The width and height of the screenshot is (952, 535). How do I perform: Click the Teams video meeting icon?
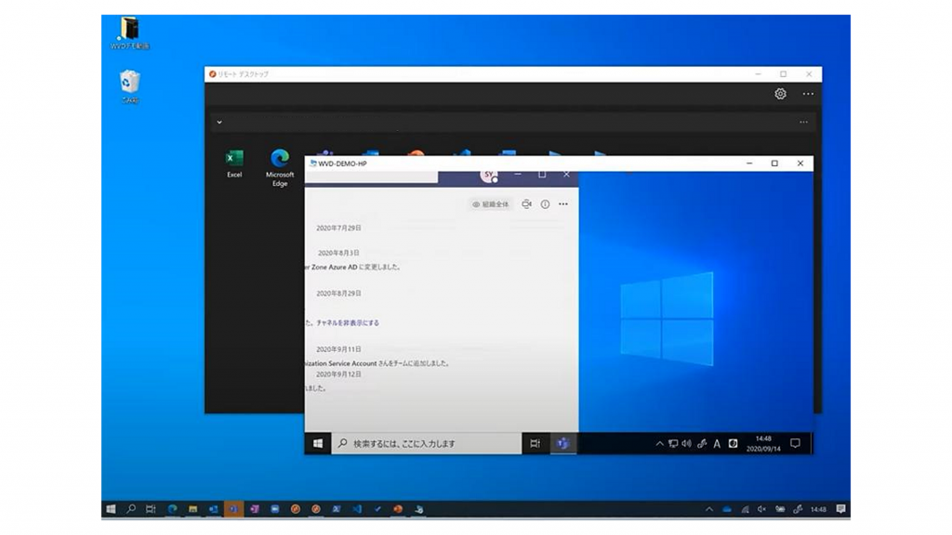pyautogui.click(x=526, y=204)
